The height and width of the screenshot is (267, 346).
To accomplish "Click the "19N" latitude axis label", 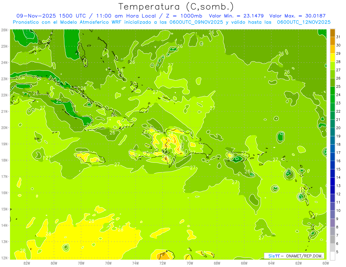I will (x=4, y=144).
